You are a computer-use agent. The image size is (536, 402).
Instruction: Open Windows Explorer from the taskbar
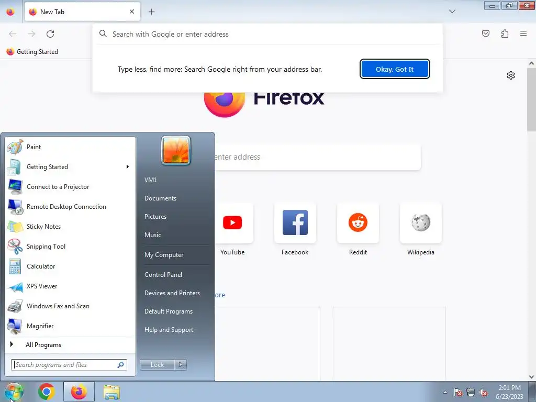tap(112, 392)
